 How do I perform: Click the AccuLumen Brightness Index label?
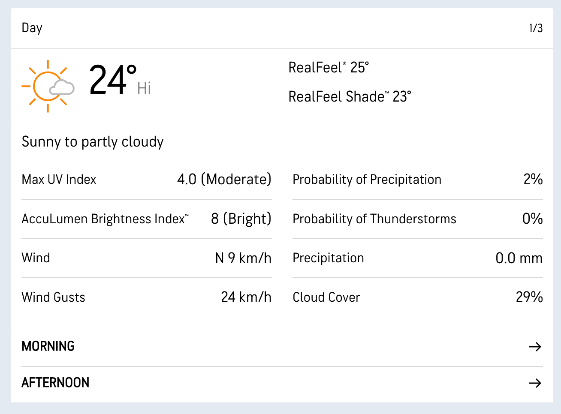105,219
